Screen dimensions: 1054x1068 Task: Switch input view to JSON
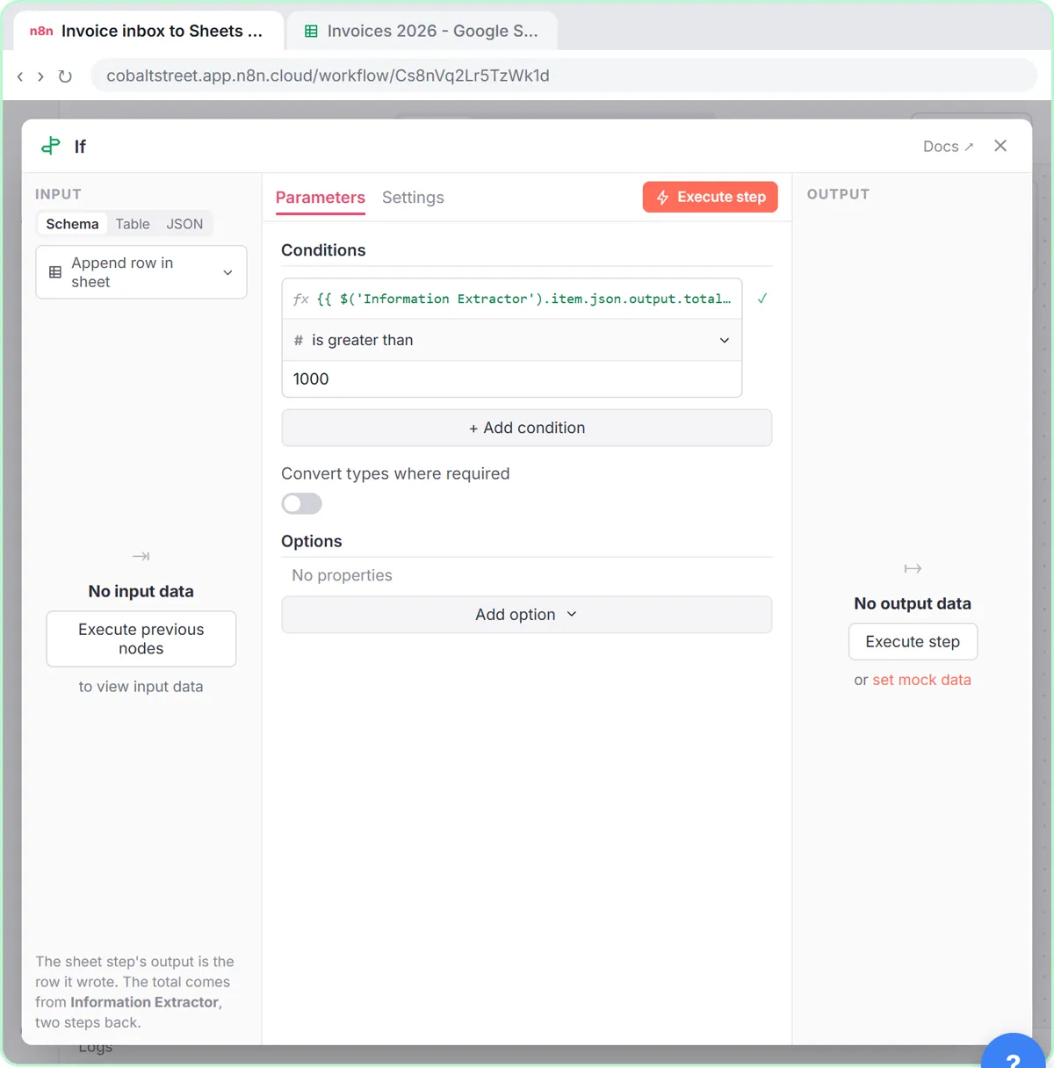click(x=184, y=224)
